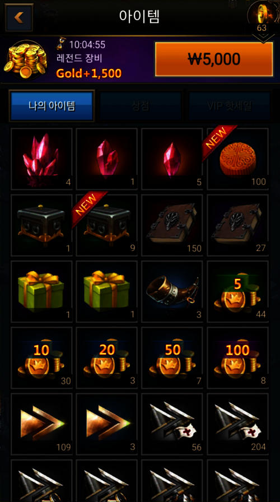Switch to the 나의 아이템 tab
Viewport: 280px width, 502px height.
52,106
